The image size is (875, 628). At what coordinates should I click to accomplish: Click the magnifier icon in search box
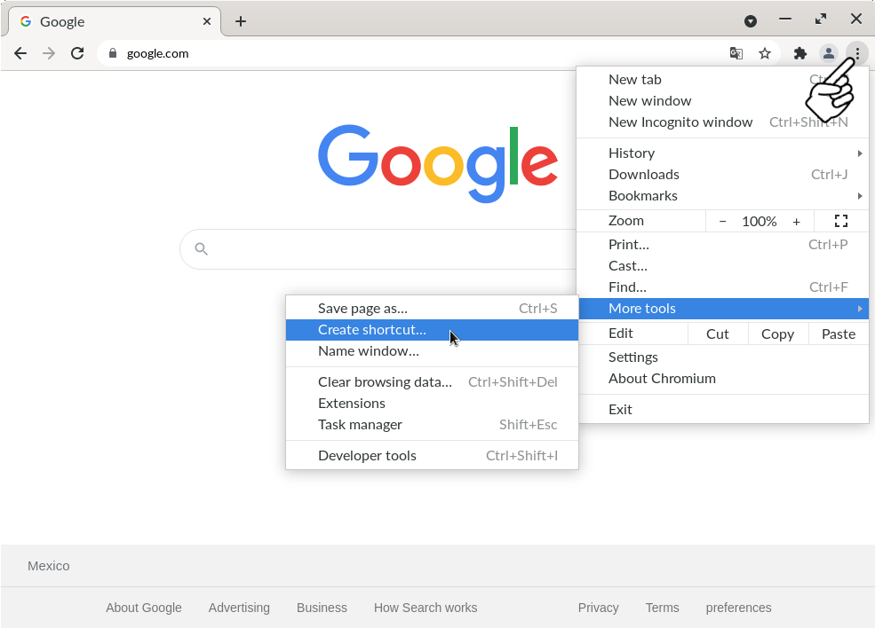(x=202, y=249)
